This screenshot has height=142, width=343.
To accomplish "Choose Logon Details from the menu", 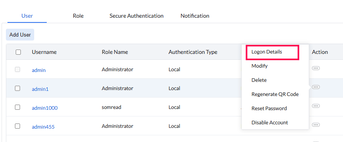I will click(267, 52).
